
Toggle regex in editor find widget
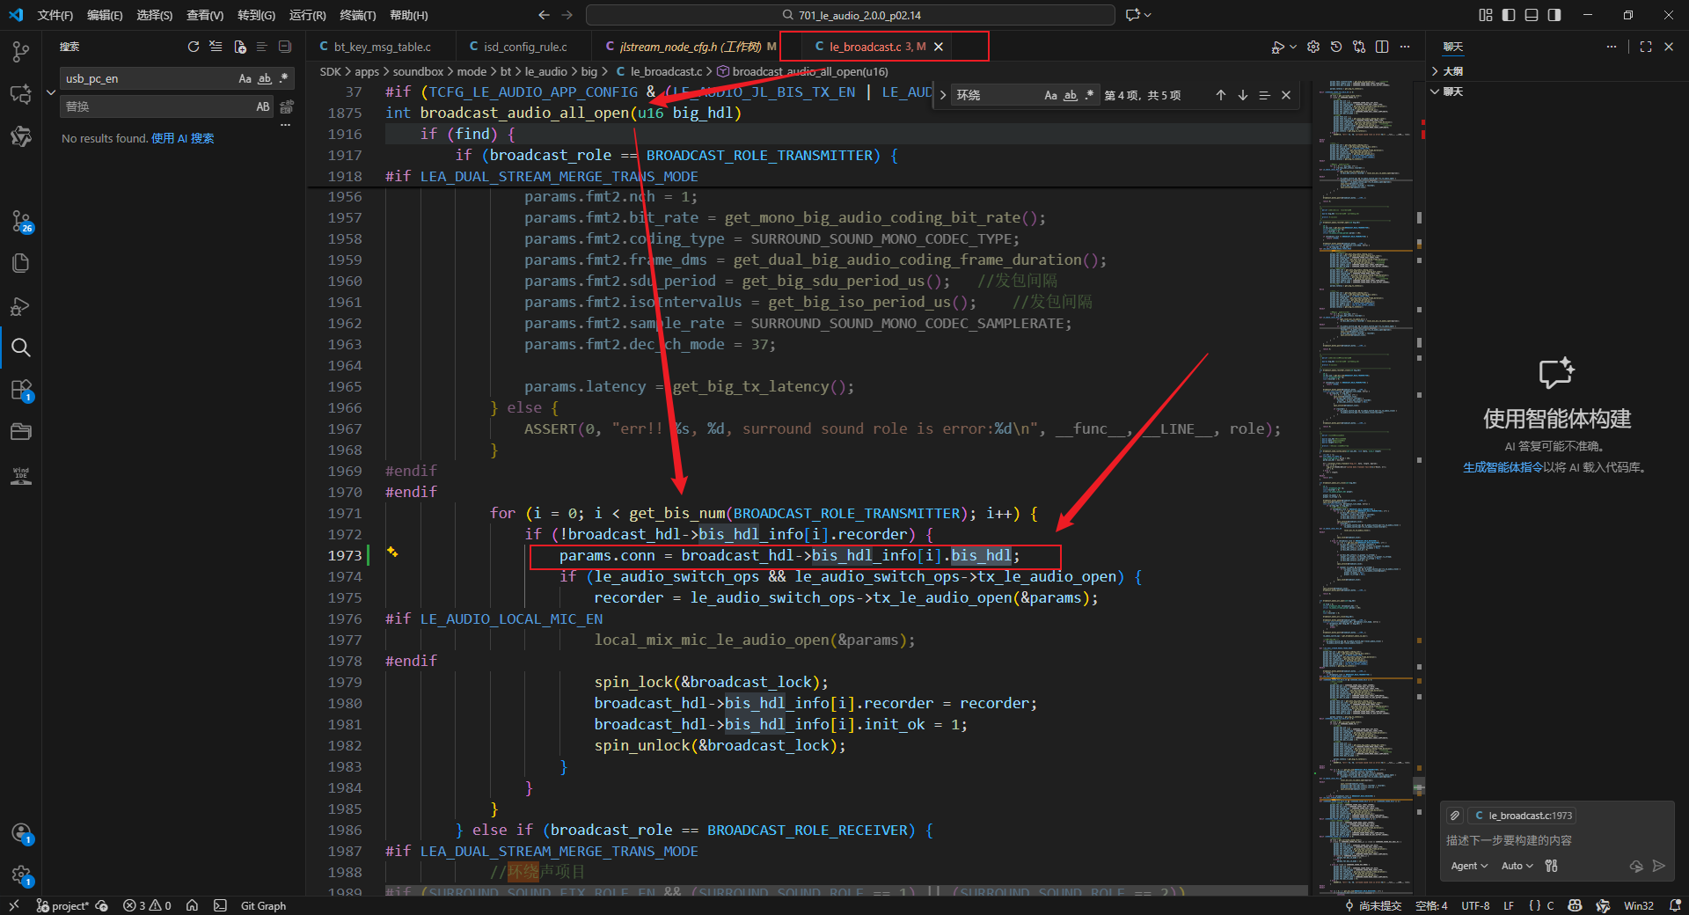click(1090, 95)
